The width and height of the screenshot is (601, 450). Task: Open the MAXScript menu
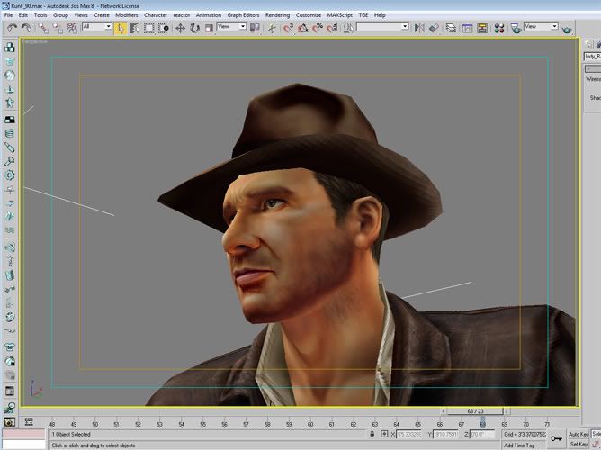[x=339, y=15]
